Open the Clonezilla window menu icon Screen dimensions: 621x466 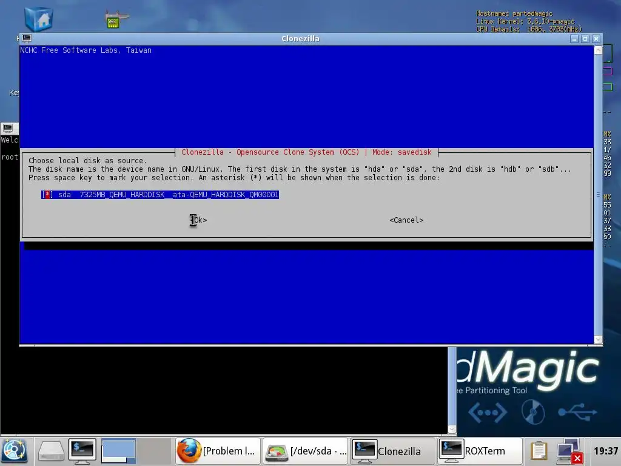pos(27,38)
